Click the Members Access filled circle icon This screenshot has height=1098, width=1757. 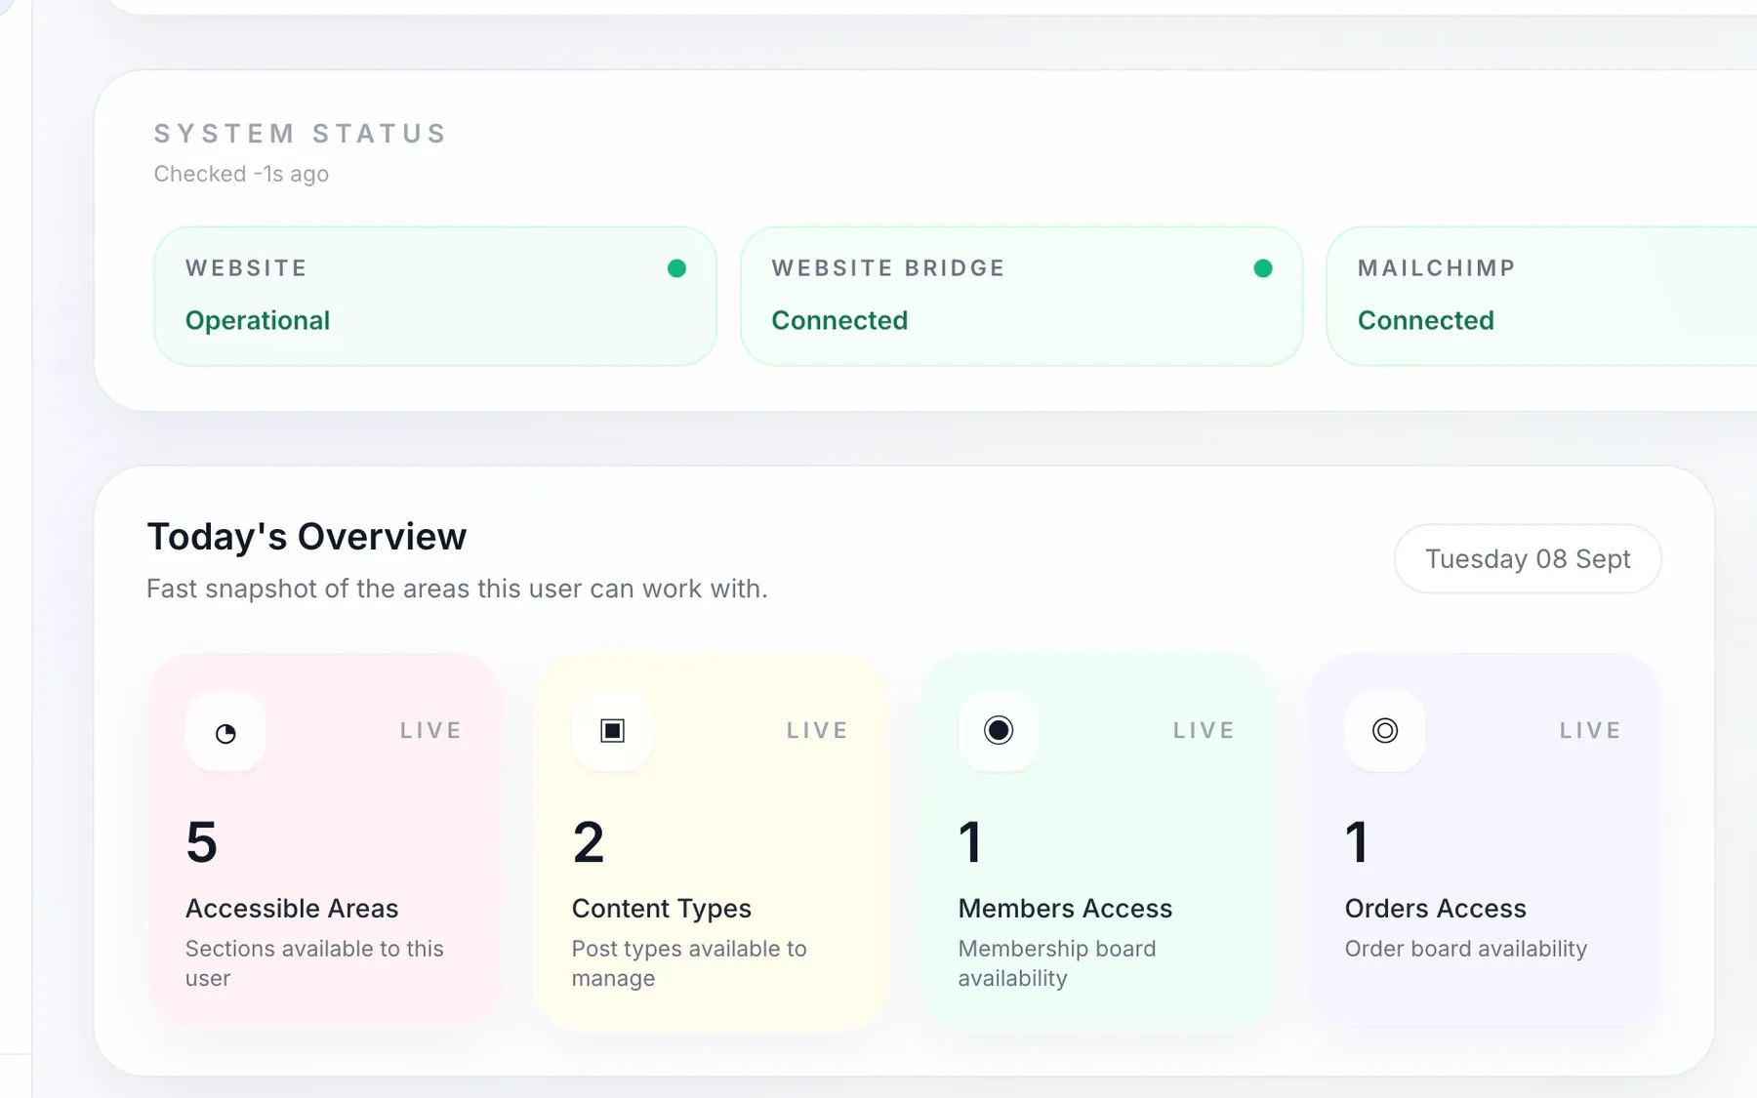[999, 731]
